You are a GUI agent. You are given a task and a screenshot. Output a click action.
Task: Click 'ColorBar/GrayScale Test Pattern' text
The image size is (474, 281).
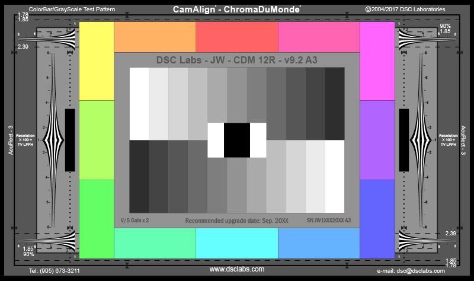pos(72,9)
